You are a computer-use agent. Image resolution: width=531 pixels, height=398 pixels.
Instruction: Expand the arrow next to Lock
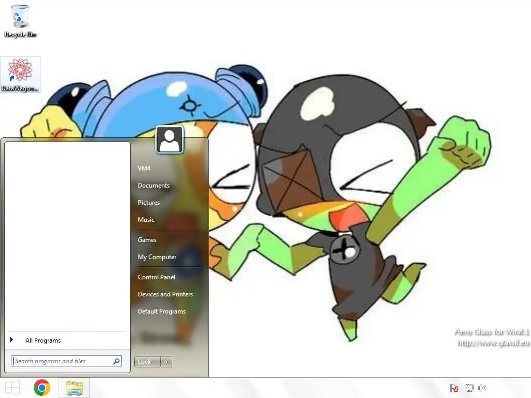pyautogui.click(x=166, y=362)
